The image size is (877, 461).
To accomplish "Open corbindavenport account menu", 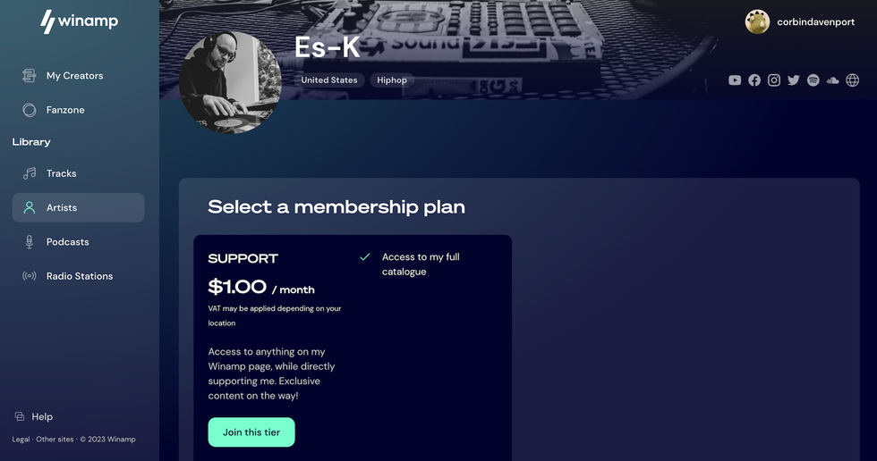I will [x=800, y=22].
